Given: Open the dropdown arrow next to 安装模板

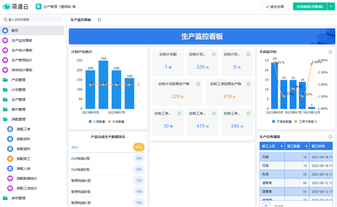Looking at the screenshot, I should tap(331, 7).
